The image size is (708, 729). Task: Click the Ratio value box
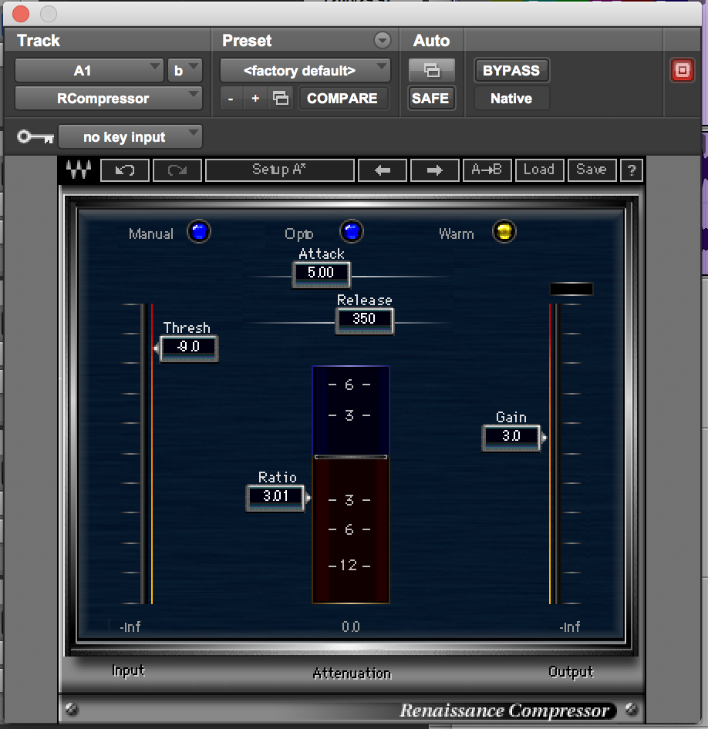(x=275, y=497)
